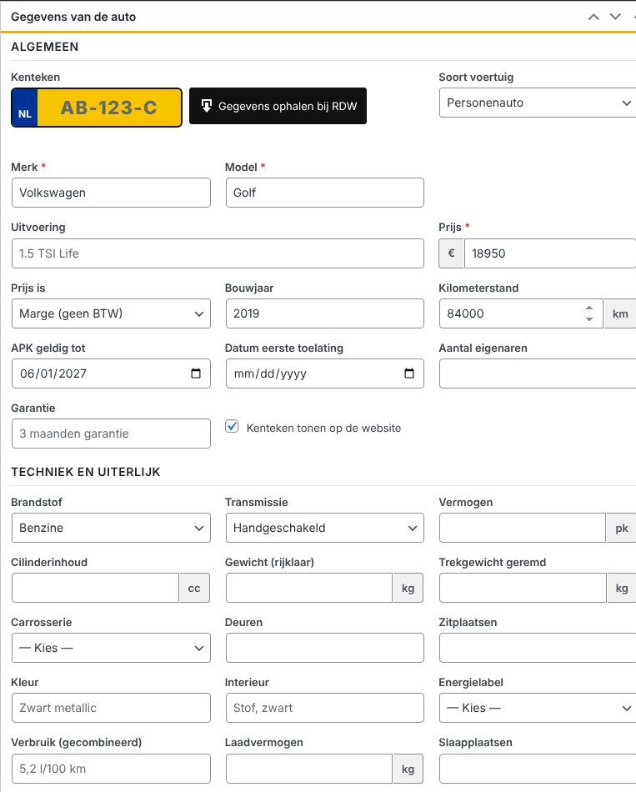
Task: Click the move-up arrow in panel header
Action: 593,17
